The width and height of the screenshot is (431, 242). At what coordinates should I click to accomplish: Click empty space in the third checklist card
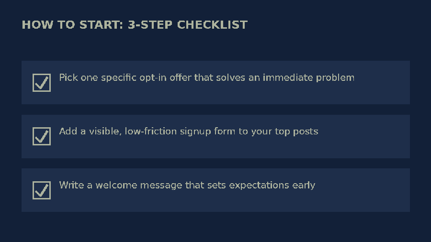point(365,200)
